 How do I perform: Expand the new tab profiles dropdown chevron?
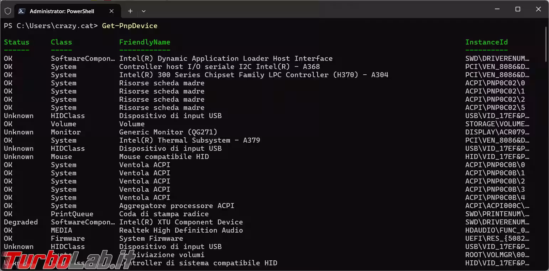click(143, 11)
